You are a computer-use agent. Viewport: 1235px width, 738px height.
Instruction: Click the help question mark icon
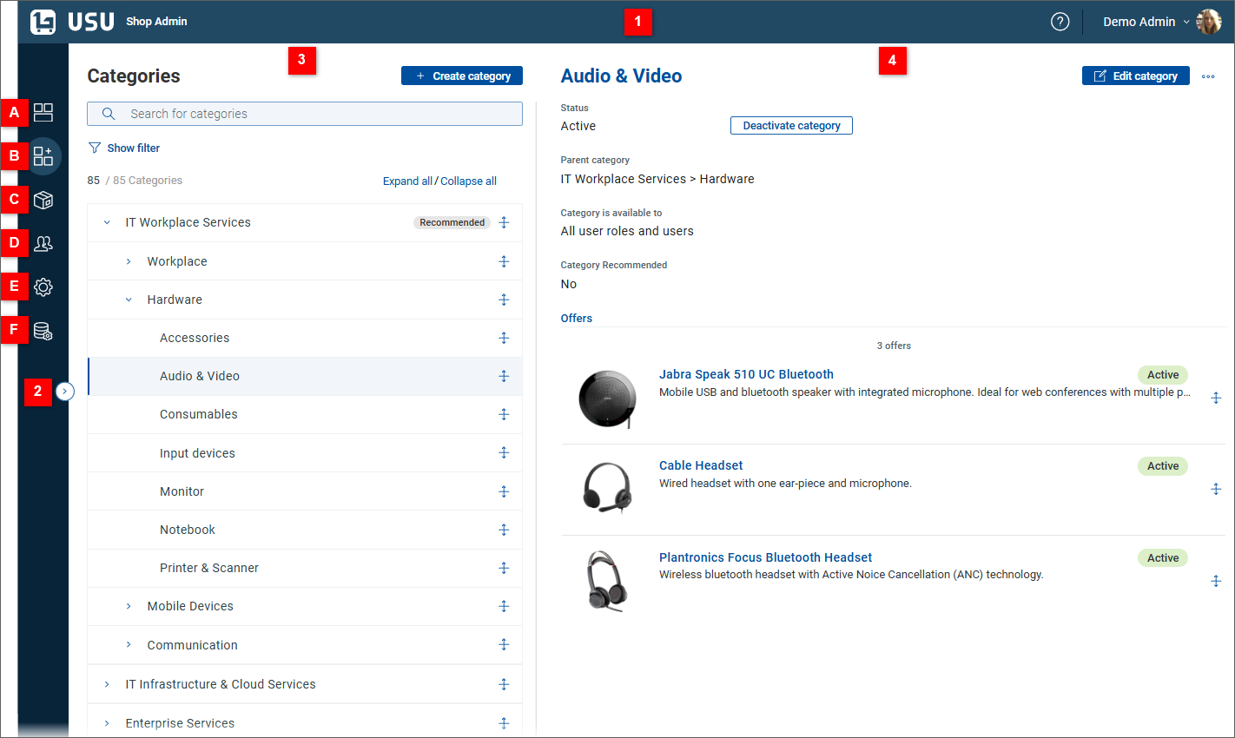click(x=1060, y=22)
